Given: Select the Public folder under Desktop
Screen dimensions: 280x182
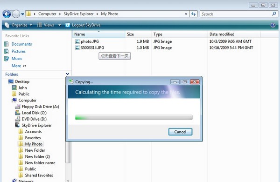Looking at the screenshot, I should point(24,94).
